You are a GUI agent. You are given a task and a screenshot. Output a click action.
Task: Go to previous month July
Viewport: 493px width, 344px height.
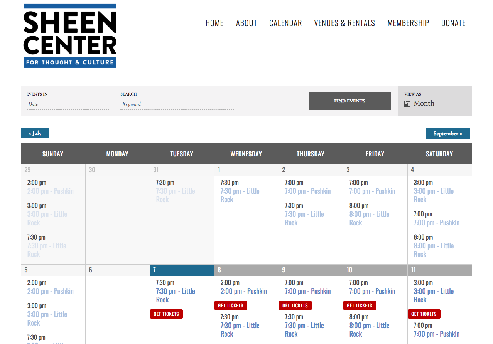click(x=35, y=133)
